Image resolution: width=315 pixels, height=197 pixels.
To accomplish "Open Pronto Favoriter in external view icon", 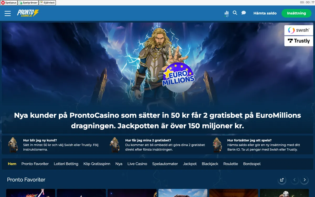I will point(282,180).
